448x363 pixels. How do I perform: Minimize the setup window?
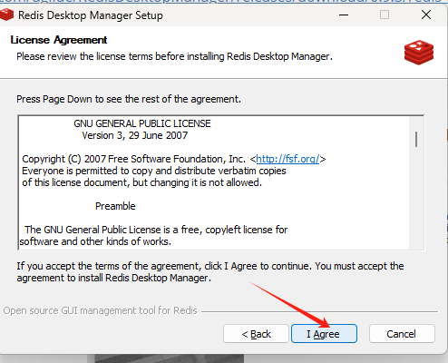344,15
